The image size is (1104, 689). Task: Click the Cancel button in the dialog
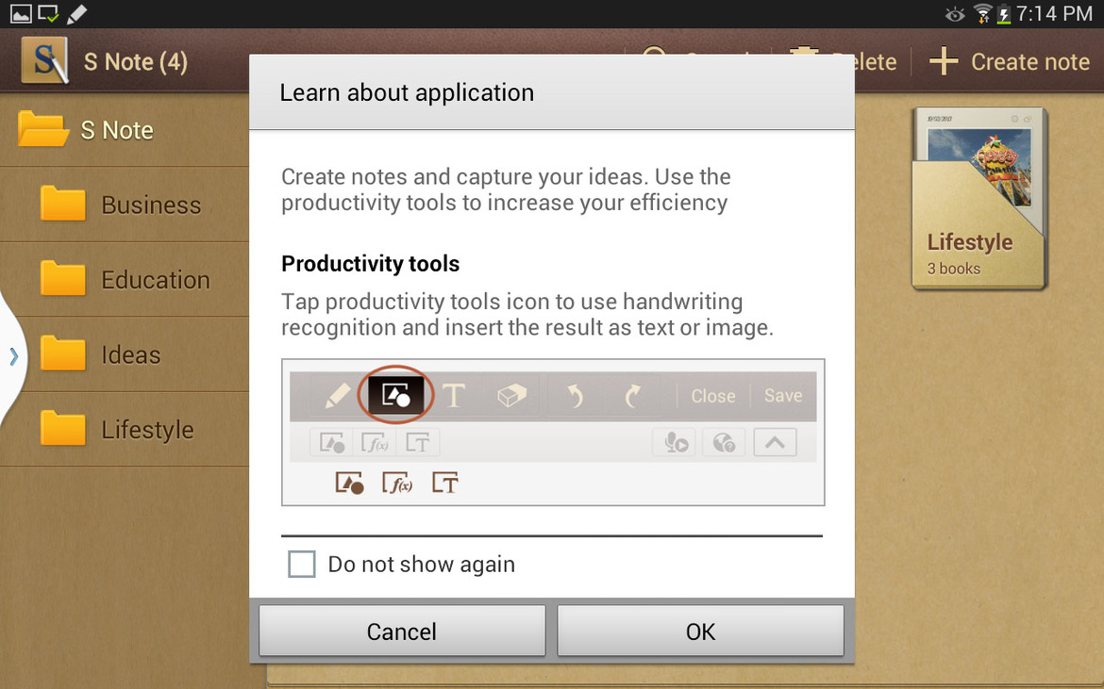coord(402,631)
